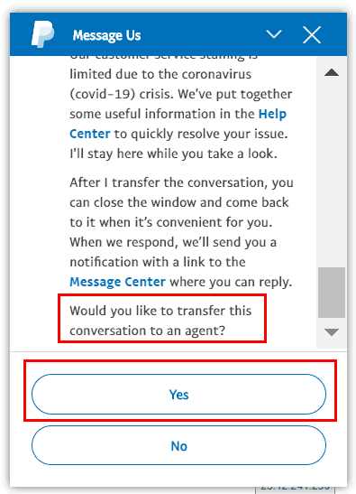Choose No to decline agent transfer

point(178,445)
